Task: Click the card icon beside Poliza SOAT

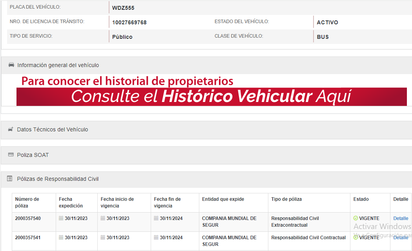Action: point(11,155)
